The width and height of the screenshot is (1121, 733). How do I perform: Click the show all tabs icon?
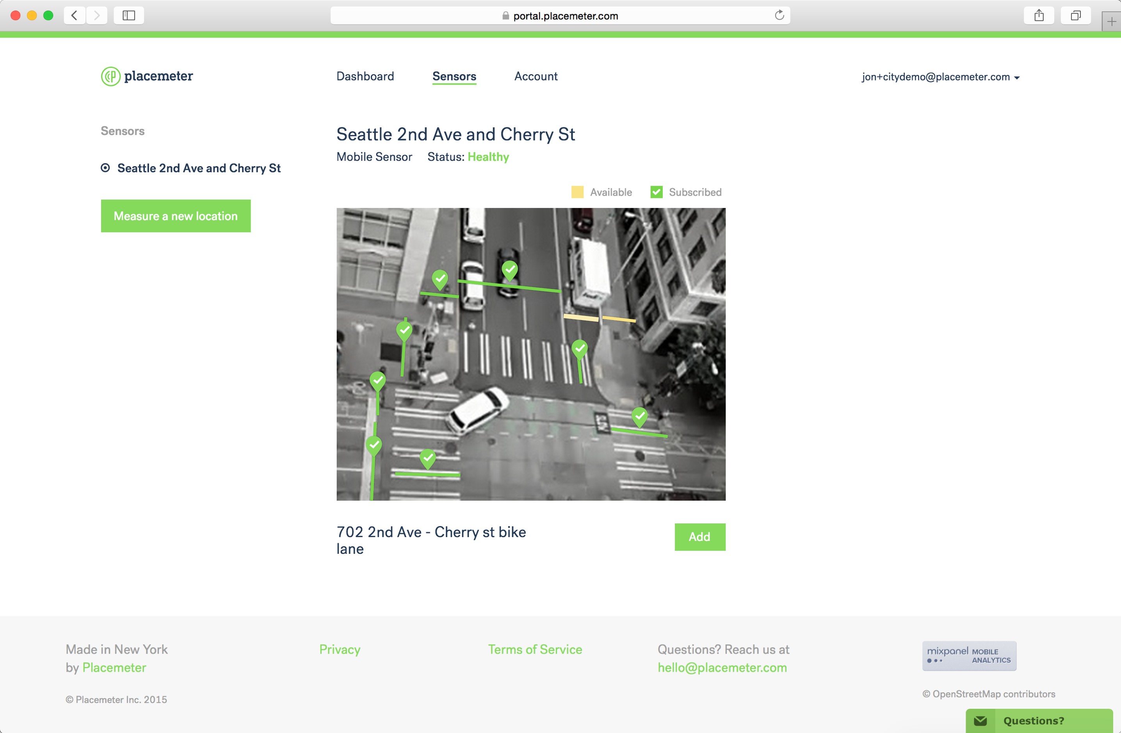tap(1075, 16)
